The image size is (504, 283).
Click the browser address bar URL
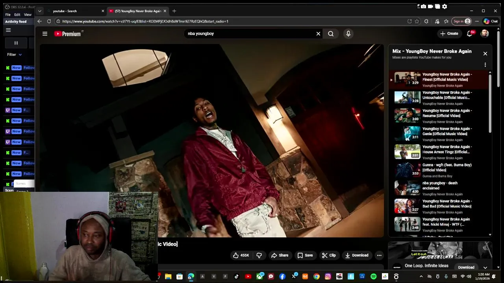click(145, 21)
